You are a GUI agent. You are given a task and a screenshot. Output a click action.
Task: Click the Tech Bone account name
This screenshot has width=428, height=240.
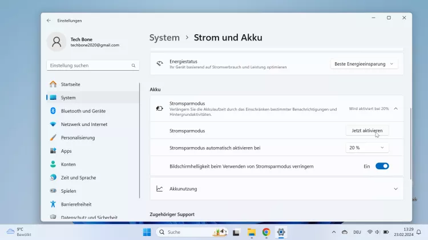(82, 39)
